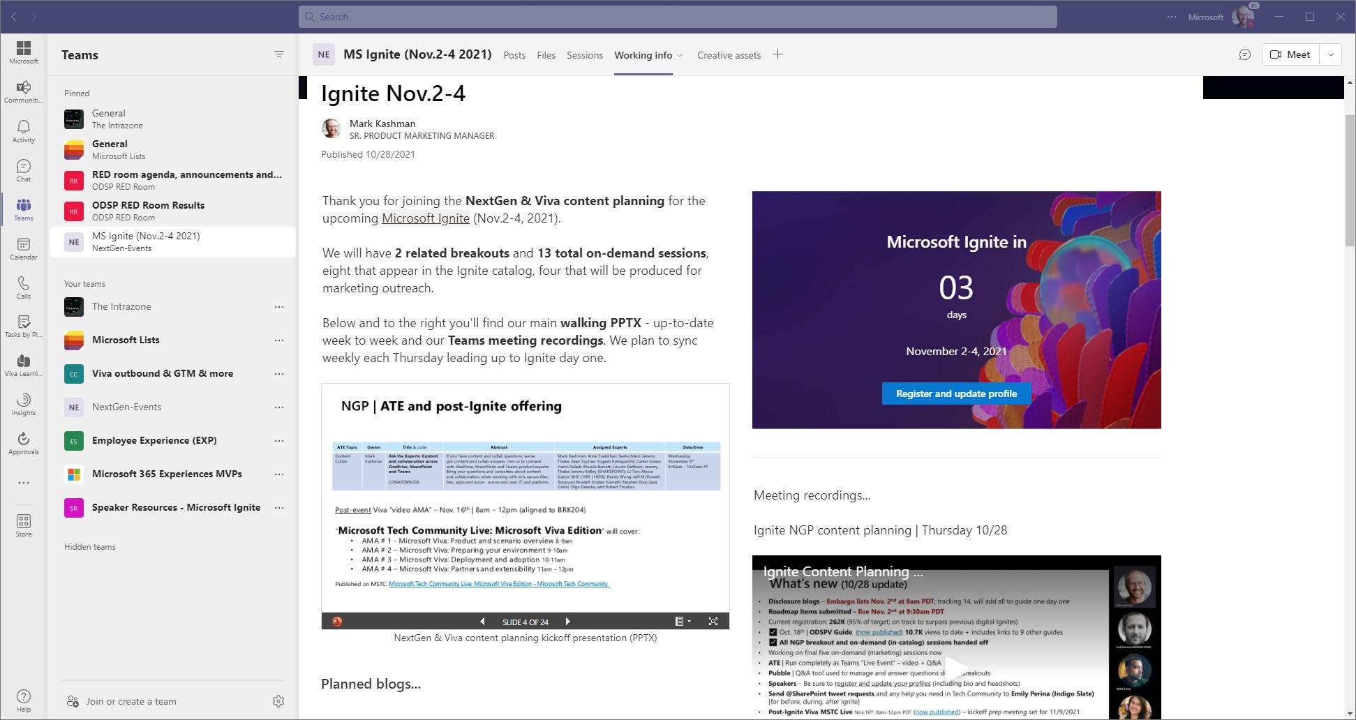Click the teams list filter icon

click(279, 54)
